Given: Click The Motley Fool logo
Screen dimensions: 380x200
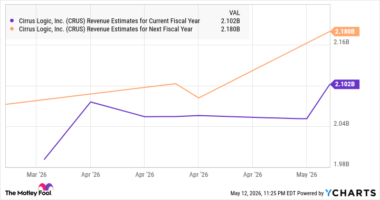Looking at the screenshot, I should pyautogui.click(x=29, y=190).
